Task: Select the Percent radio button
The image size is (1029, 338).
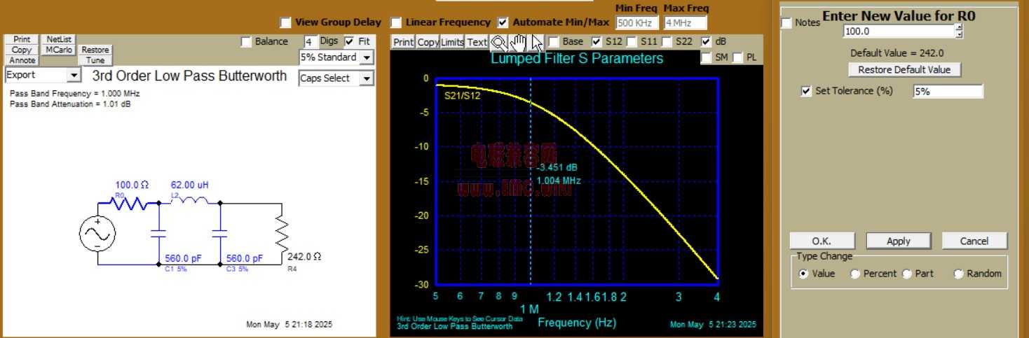Action: pyautogui.click(x=855, y=274)
